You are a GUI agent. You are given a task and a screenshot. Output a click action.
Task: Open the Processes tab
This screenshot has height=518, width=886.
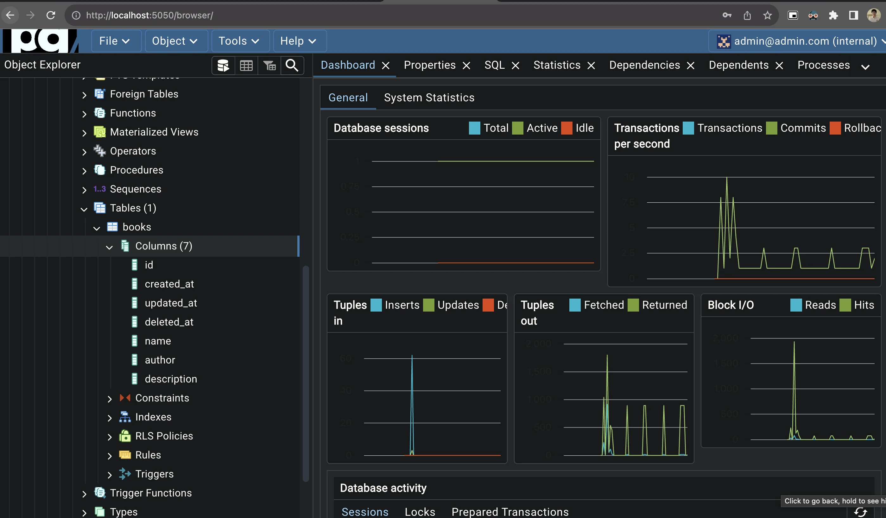pos(823,65)
